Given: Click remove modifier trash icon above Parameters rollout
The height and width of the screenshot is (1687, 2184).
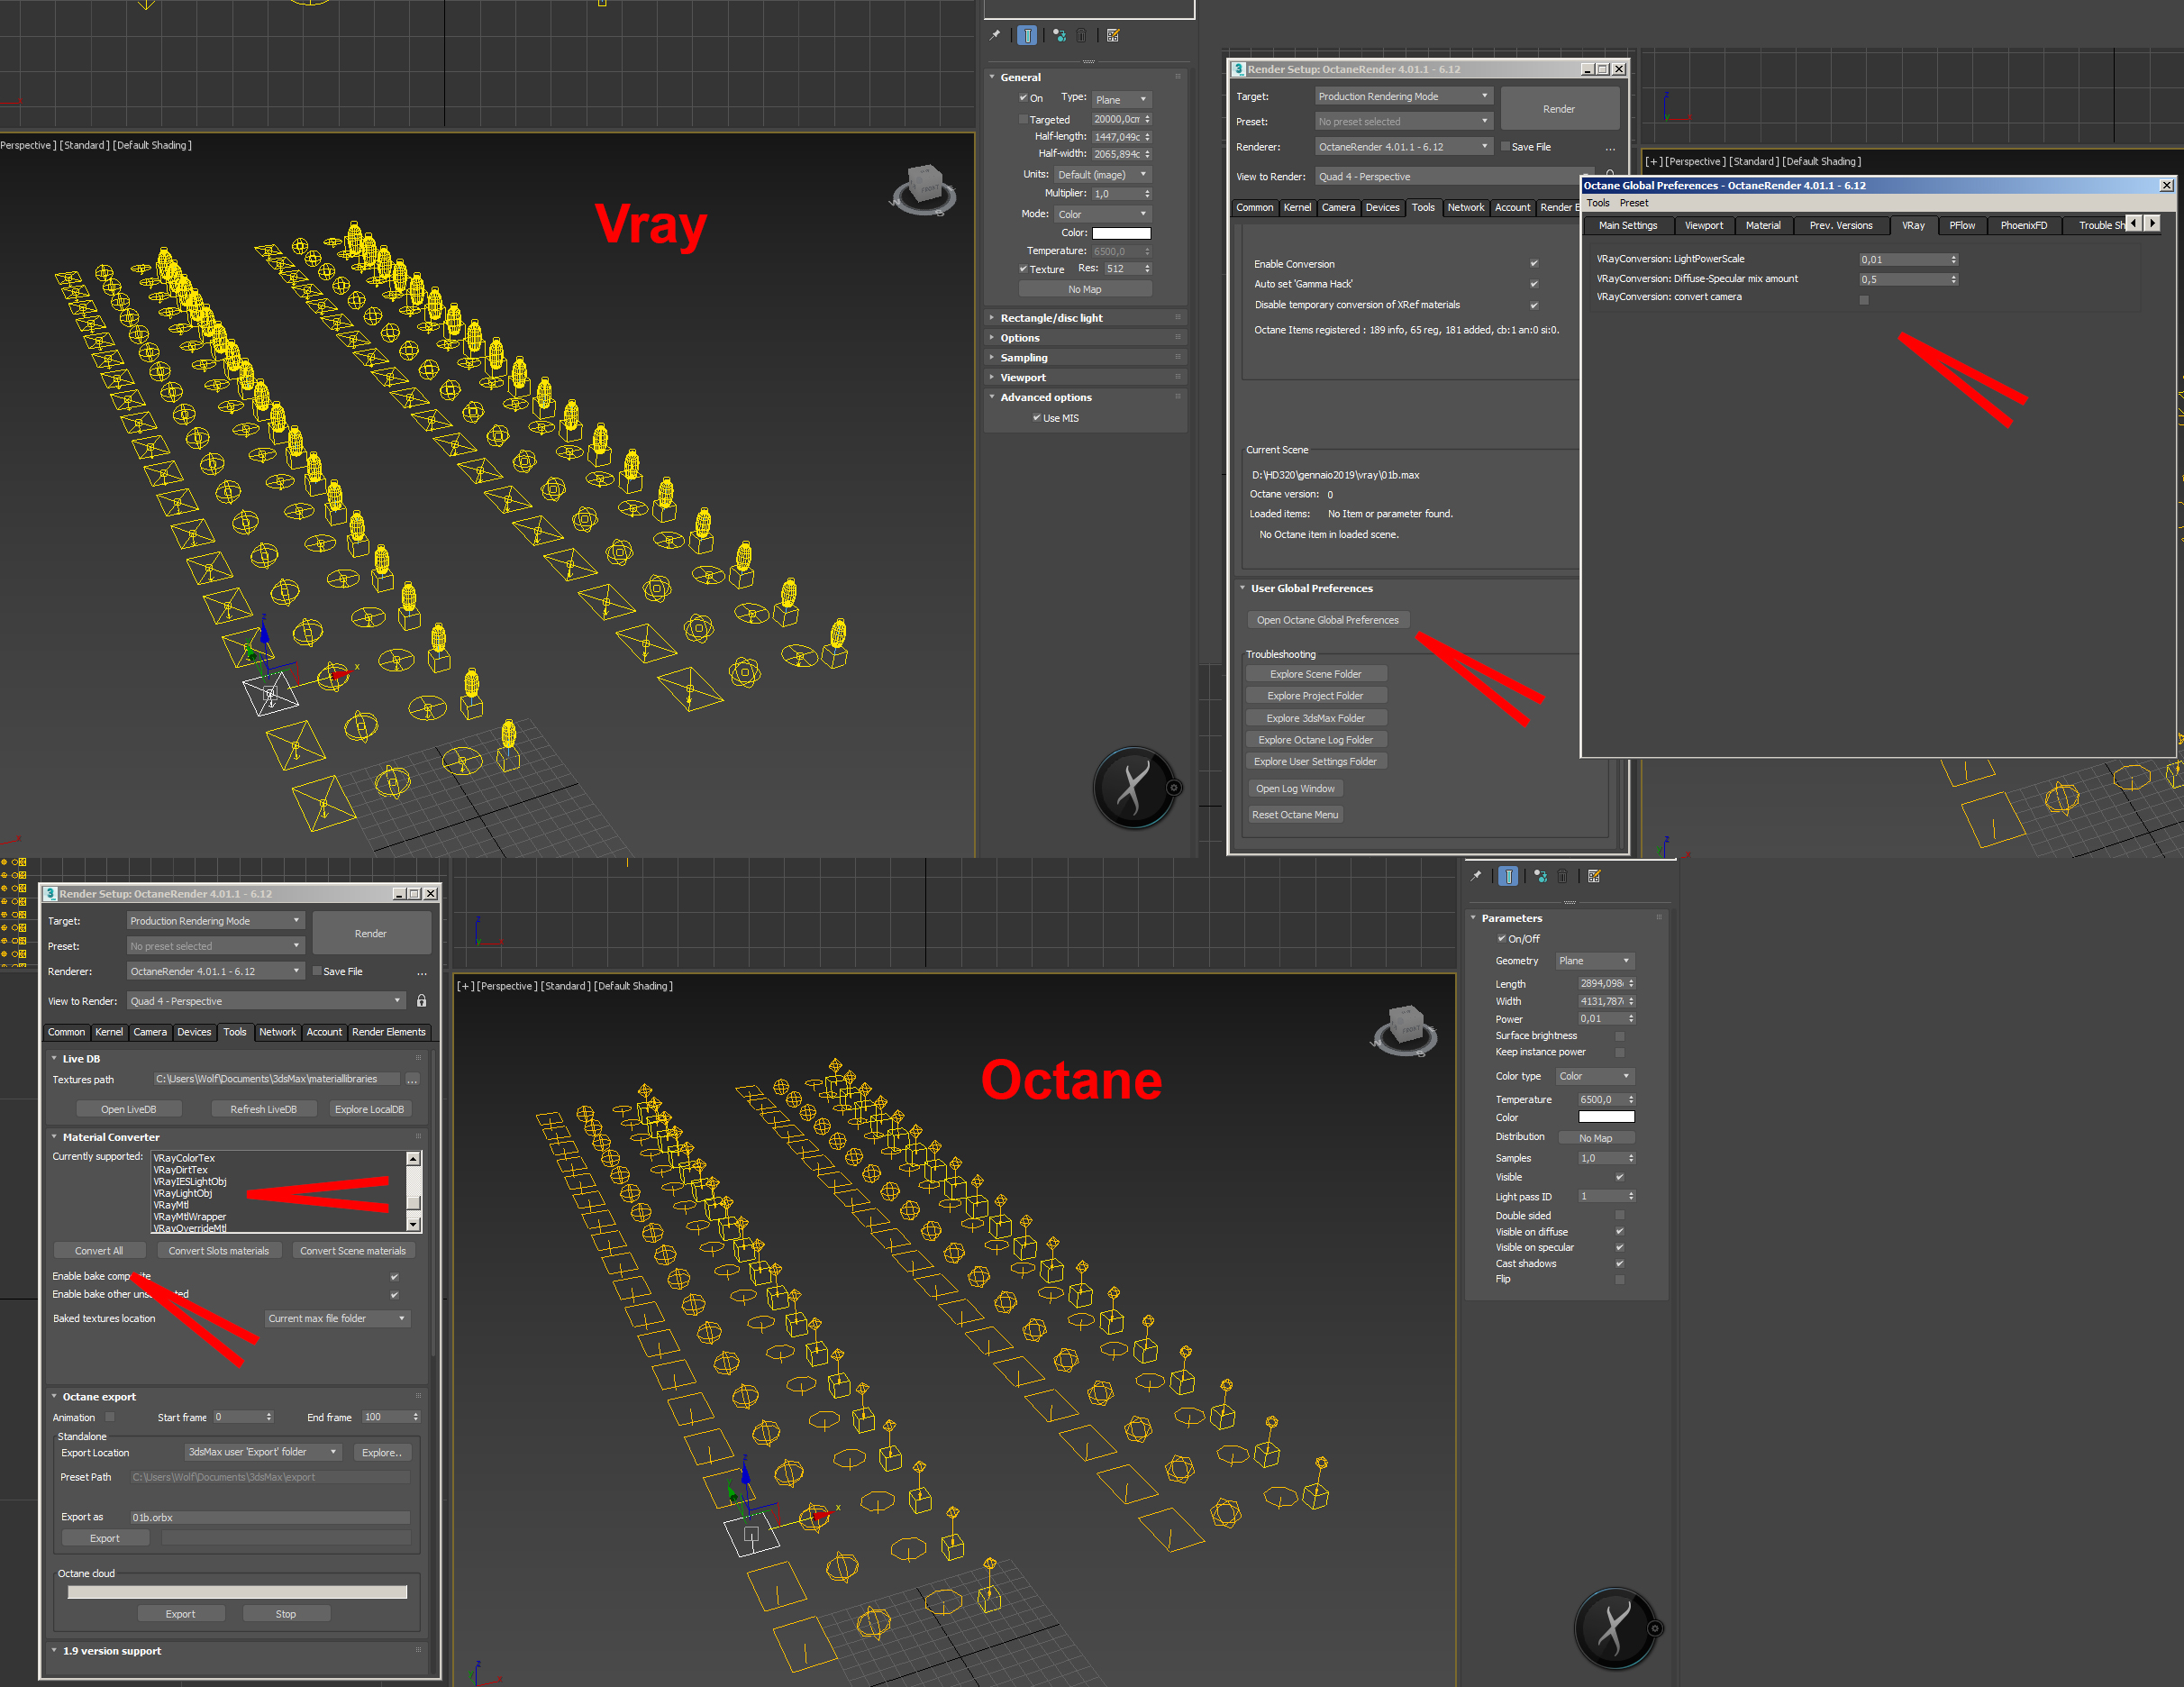Looking at the screenshot, I should click(1563, 876).
